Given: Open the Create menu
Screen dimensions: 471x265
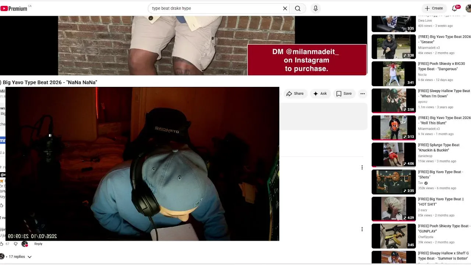Looking at the screenshot, I should point(434,8).
